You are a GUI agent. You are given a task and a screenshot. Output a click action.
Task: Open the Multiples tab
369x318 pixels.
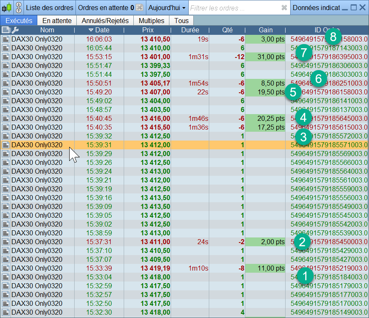[151, 21]
